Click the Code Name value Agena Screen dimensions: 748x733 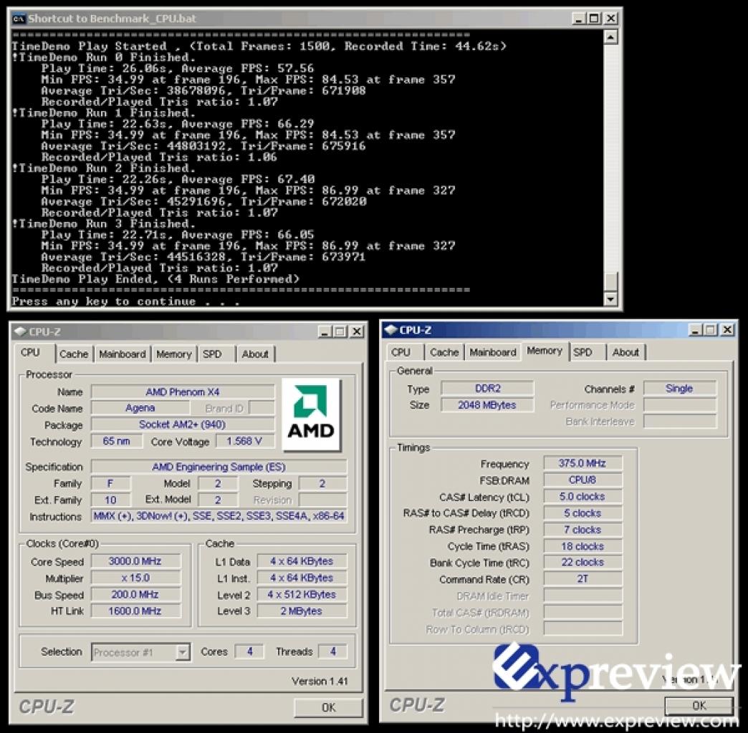[140, 408]
